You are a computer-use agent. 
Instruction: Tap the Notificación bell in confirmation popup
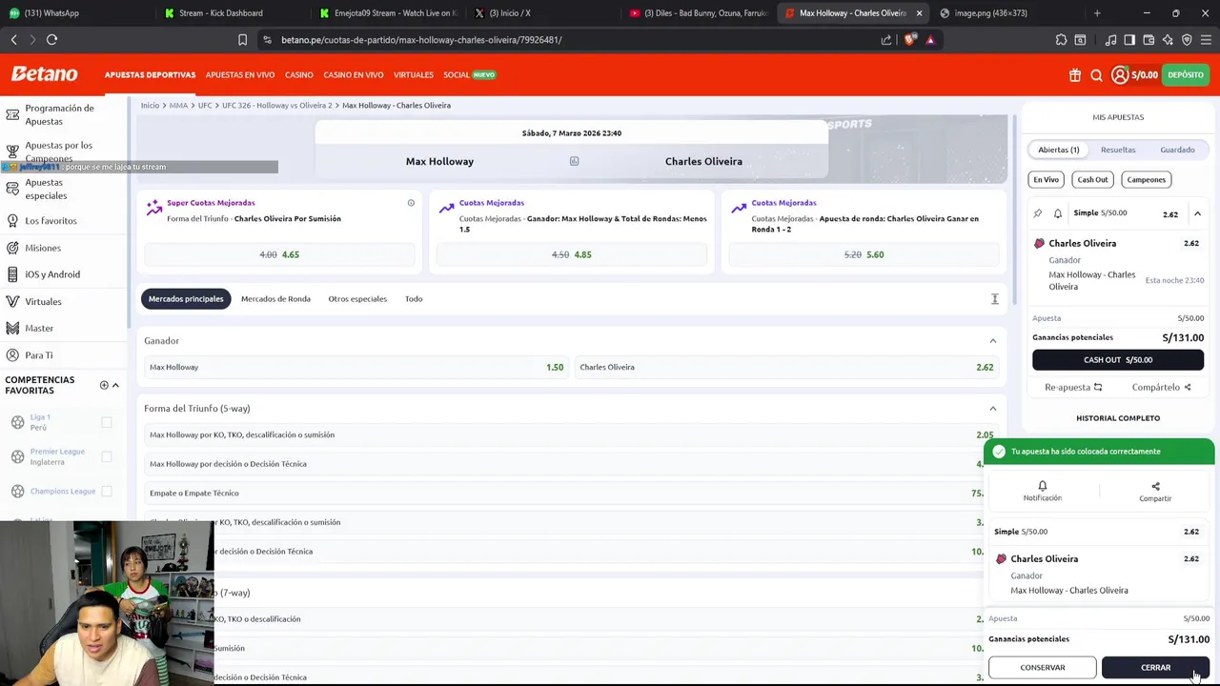pos(1042,491)
